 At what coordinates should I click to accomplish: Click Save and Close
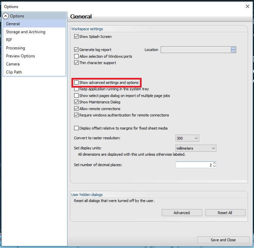pyautogui.click(x=223, y=240)
